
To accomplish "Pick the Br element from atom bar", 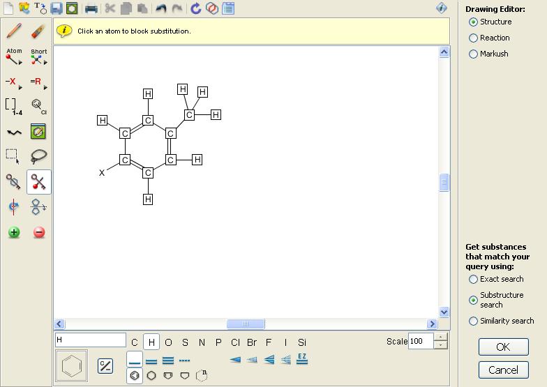I will [252, 342].
